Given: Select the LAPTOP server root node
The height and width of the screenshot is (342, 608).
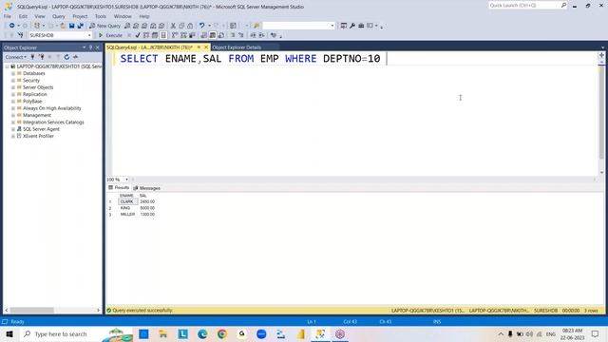Looking at the screenshot, I should click(x=59, y=66).
